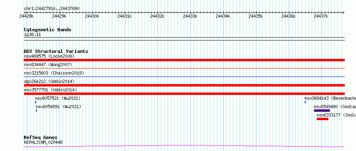The height and width of the screenshot is (151, 356).
Task: Open the NIPAL3|NM_020448 gene label
Action: click(x=43, y=143)
